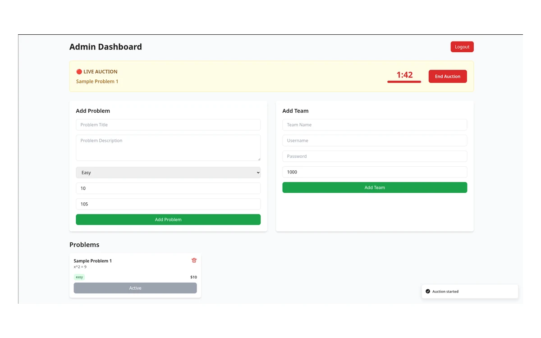
Task: Open the Easy difficulty dropdown
Action: pyautogui.click(x=168, y=173)
